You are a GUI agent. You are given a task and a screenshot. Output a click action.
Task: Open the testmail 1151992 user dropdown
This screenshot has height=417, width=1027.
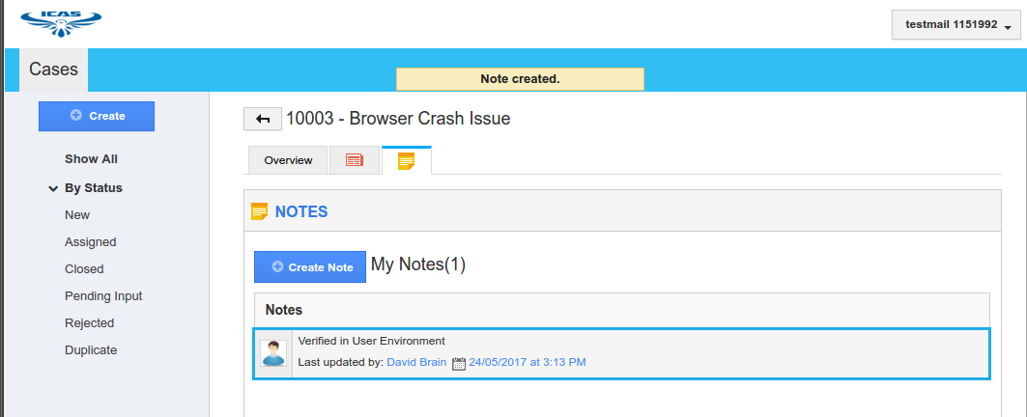(x=956, y=25)
